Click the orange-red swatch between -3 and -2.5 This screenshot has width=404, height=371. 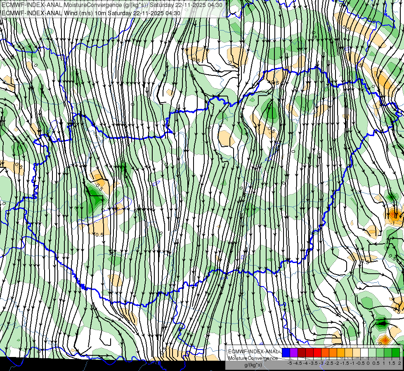(325, 352)
